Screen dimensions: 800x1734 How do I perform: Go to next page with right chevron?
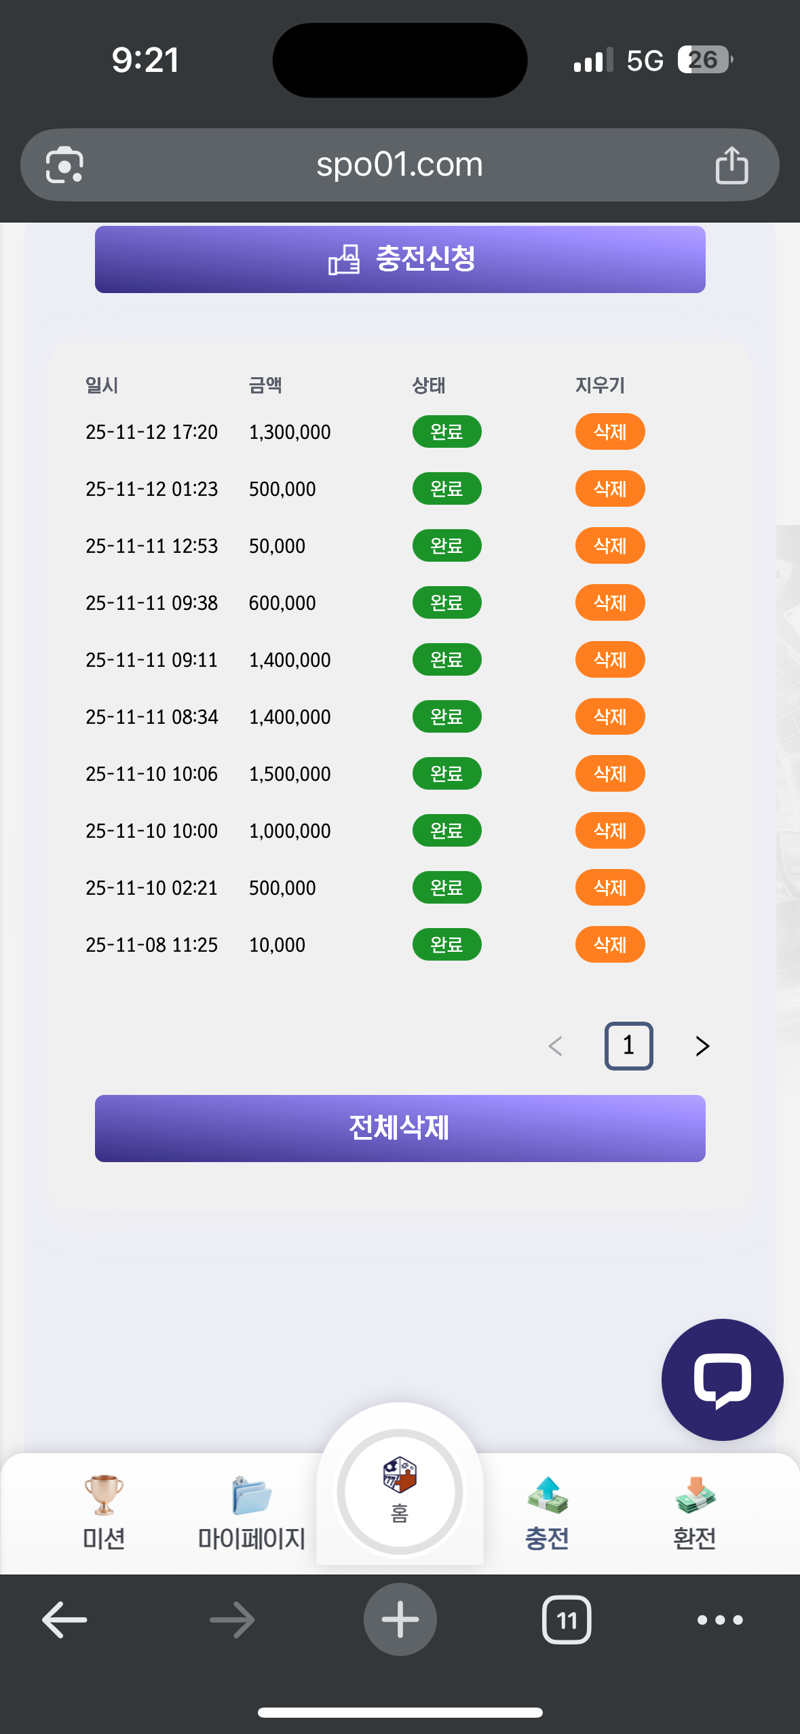point(702,1046)
